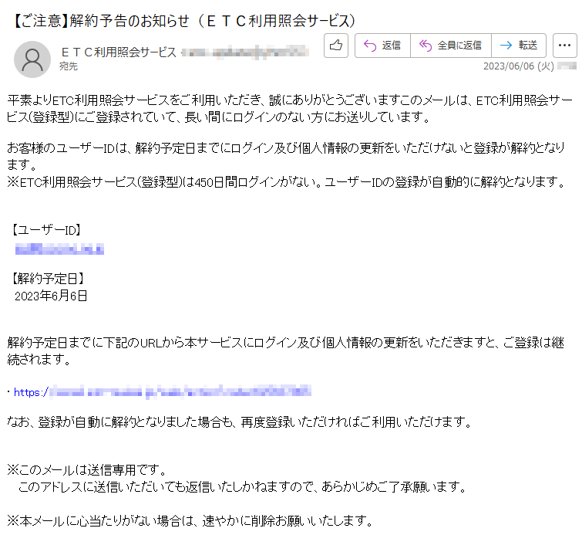Click the purple reply arrow icon
The width and height of the screenshot is (582, 535).
370,46
